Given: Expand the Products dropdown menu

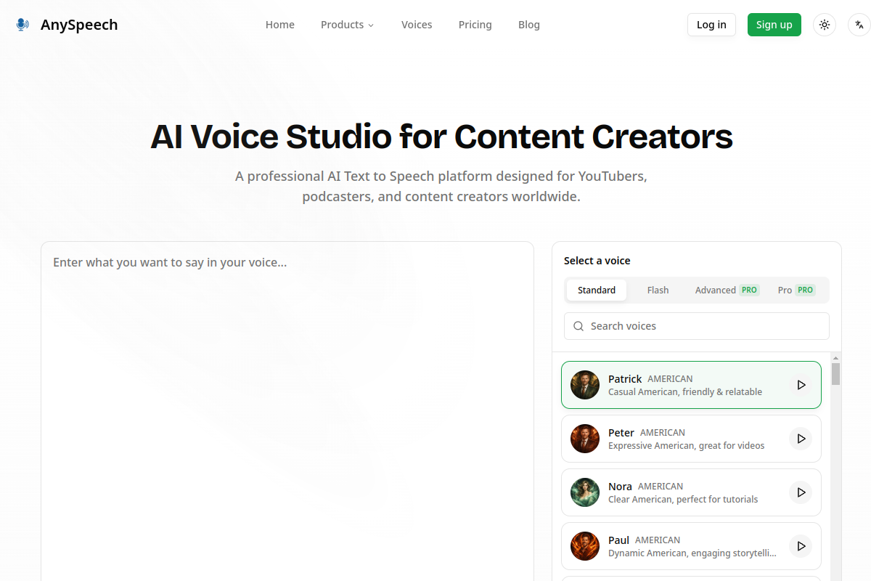Looking at the screenshot, I should pos(348,25).
